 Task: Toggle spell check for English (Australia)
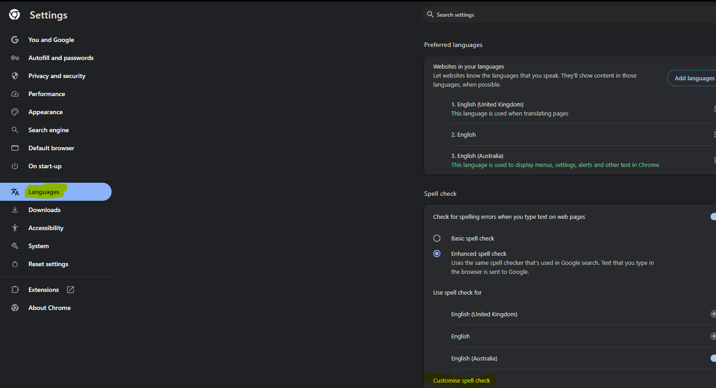click(x=713, y=358)
